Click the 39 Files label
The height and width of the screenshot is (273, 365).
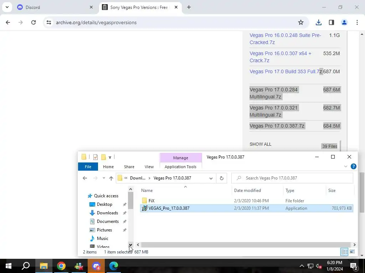click(330, 146)
